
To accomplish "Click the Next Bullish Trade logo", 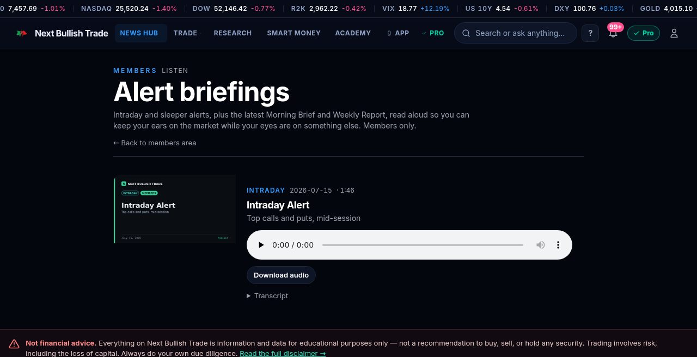I will (x=62, y=33).
